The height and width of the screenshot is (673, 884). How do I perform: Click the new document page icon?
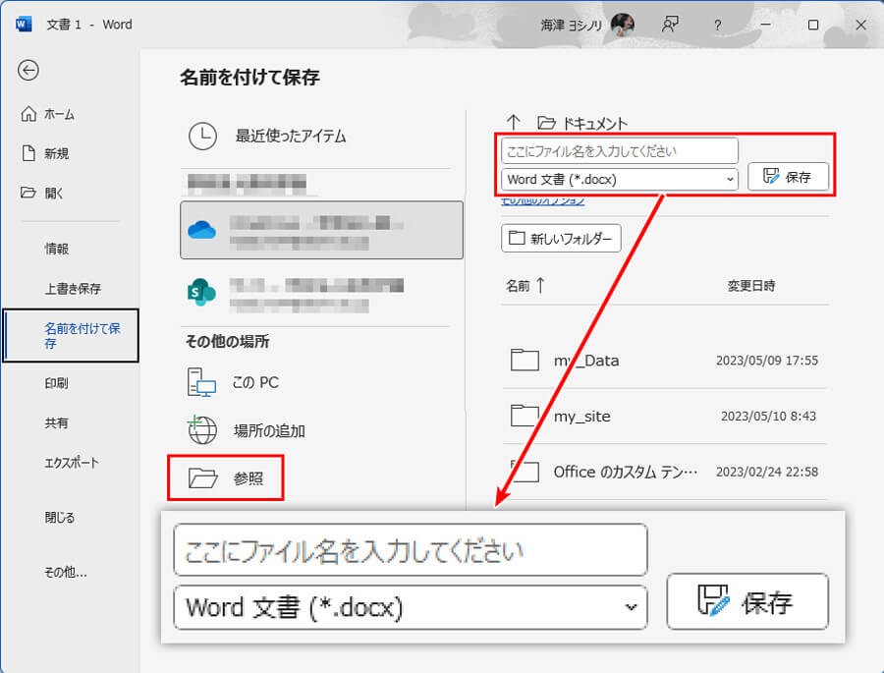[x=28, y=153]
